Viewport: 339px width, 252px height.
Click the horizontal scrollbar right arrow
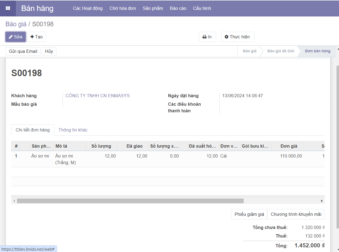[x=322, y=201]
